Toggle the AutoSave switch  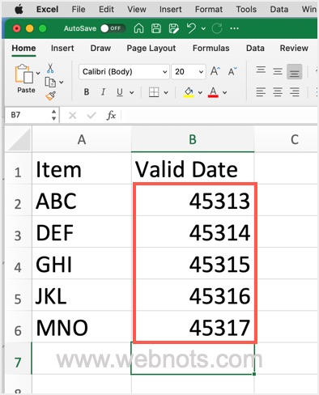113,28
